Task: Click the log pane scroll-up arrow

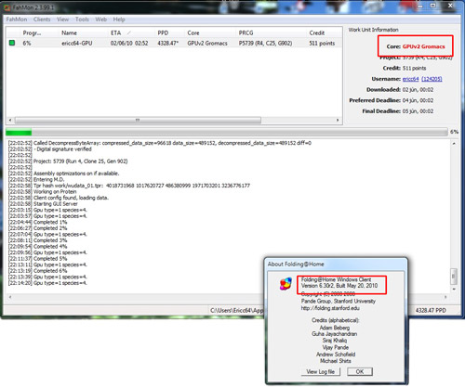Action: [454, 144]
